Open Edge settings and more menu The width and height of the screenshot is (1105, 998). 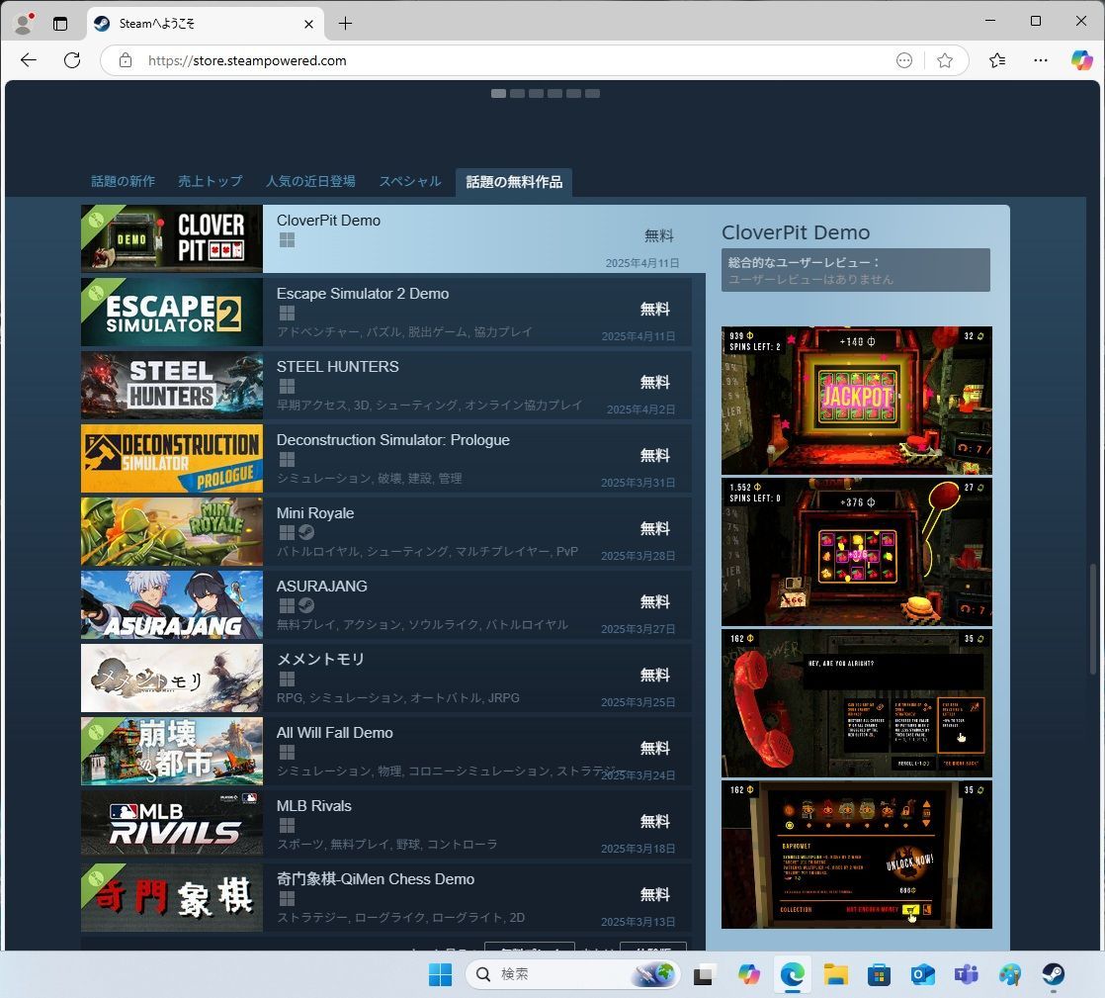click(1041, 60)
